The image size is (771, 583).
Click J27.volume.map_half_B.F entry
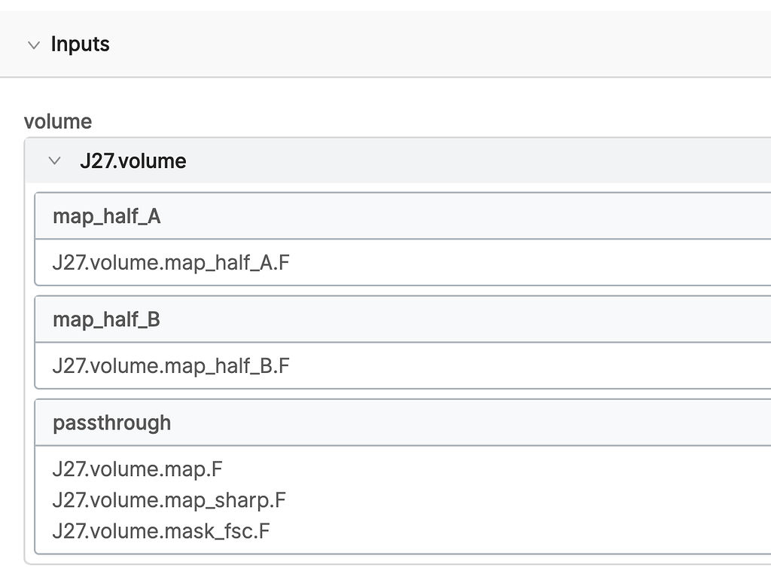[x=171, y=366]
